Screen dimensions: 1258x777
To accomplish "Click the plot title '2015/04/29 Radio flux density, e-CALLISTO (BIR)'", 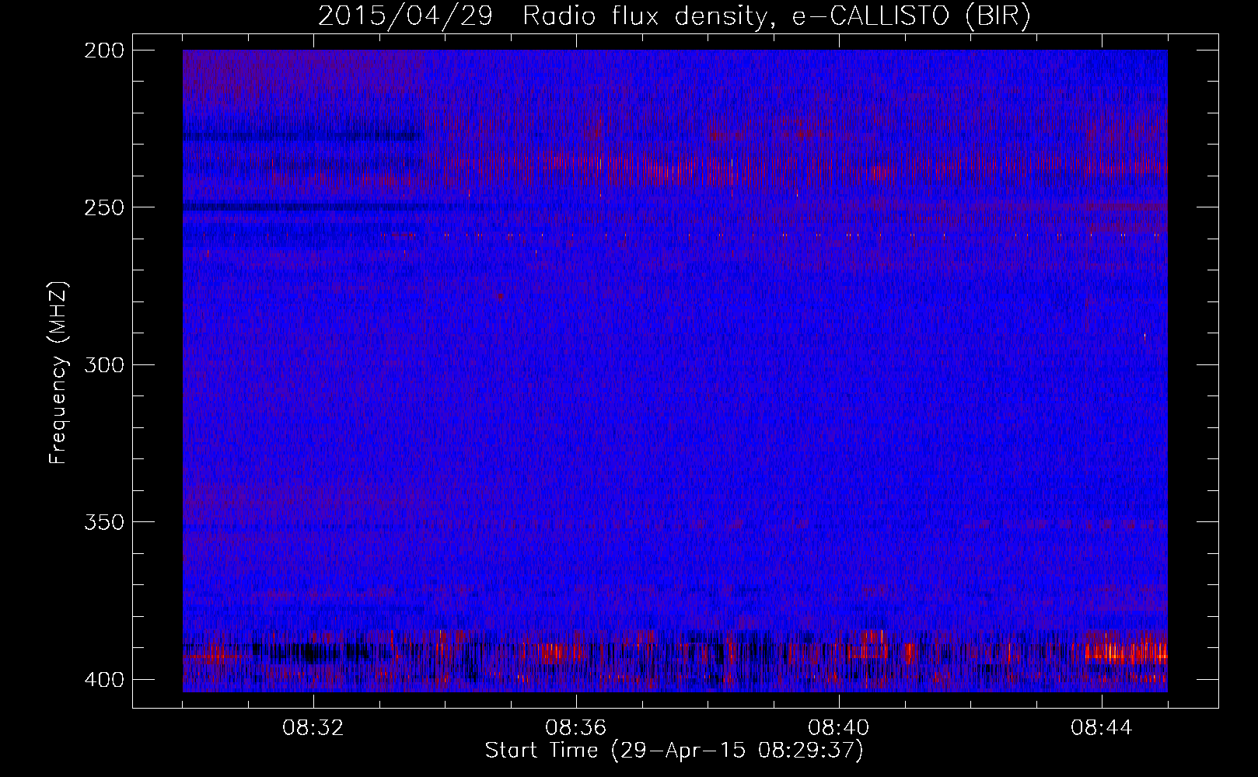I will (674, 16).
